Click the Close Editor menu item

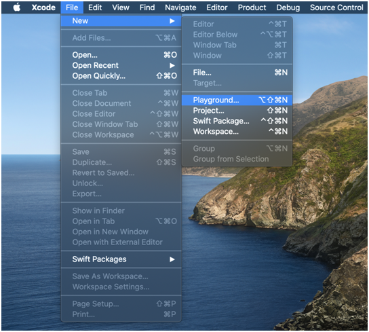(121, 114)
